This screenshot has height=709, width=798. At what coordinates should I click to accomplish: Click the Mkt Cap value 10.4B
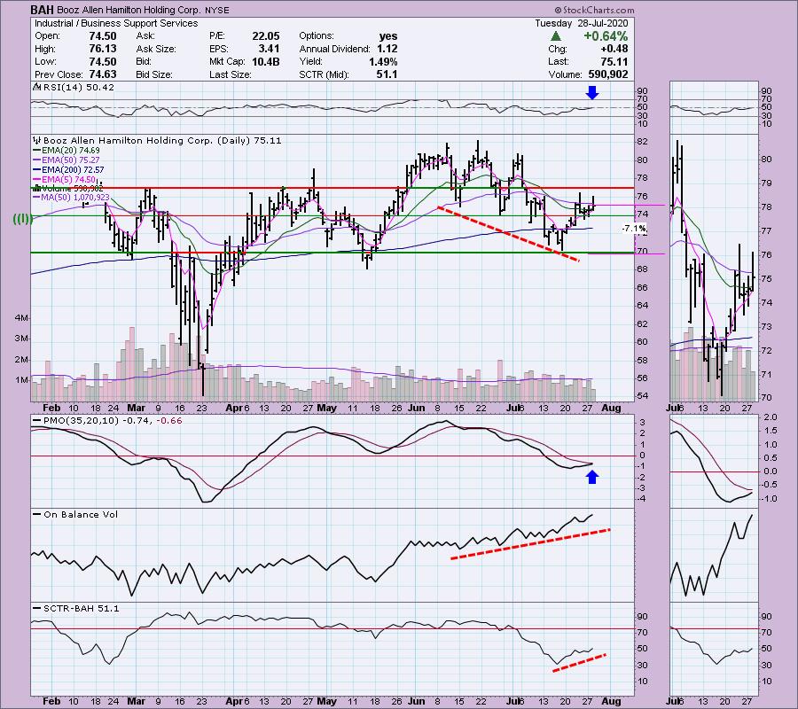click(266, 61)
